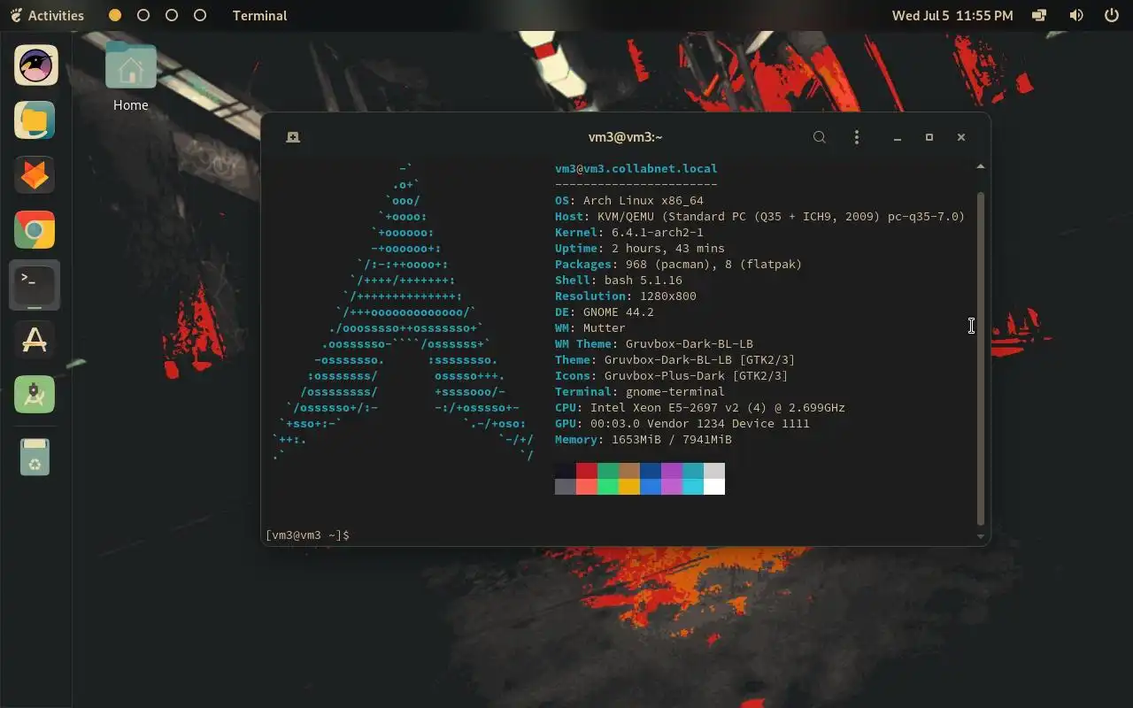Open the penguin app in the dock
This screenshot has height=708, width=1133.
35,65
